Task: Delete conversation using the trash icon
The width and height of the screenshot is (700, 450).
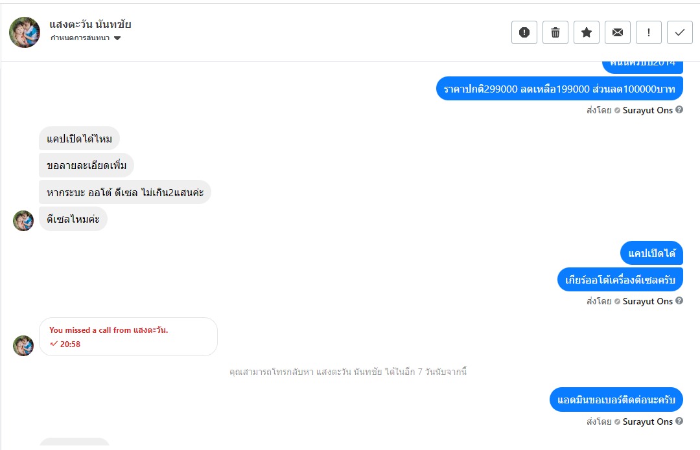Action: [x=555, y=32]
